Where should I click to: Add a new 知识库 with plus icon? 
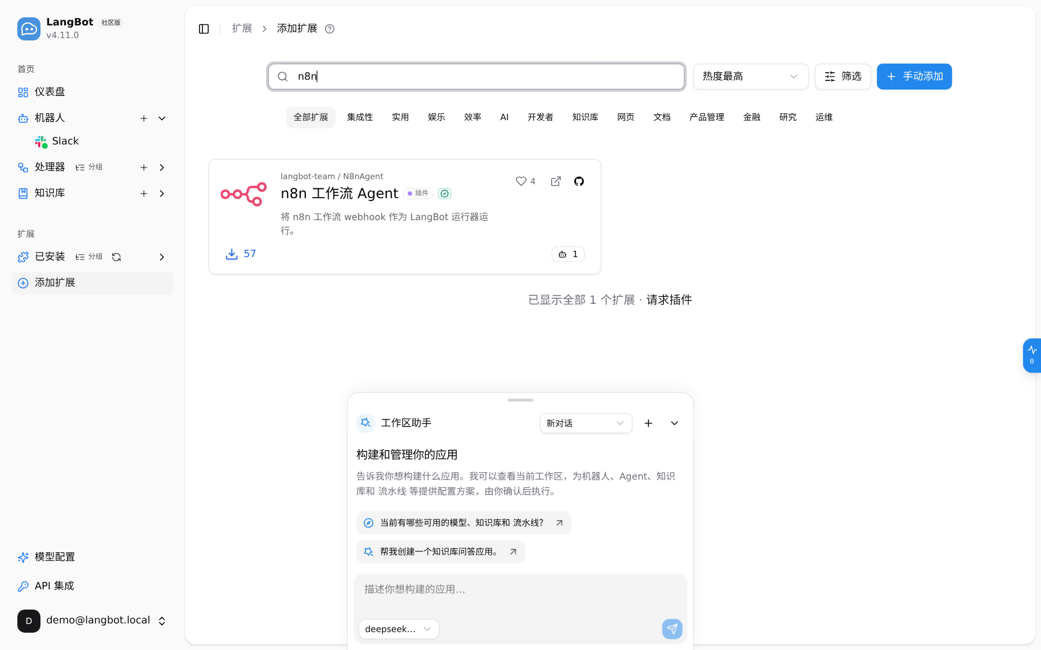point(144,194)
